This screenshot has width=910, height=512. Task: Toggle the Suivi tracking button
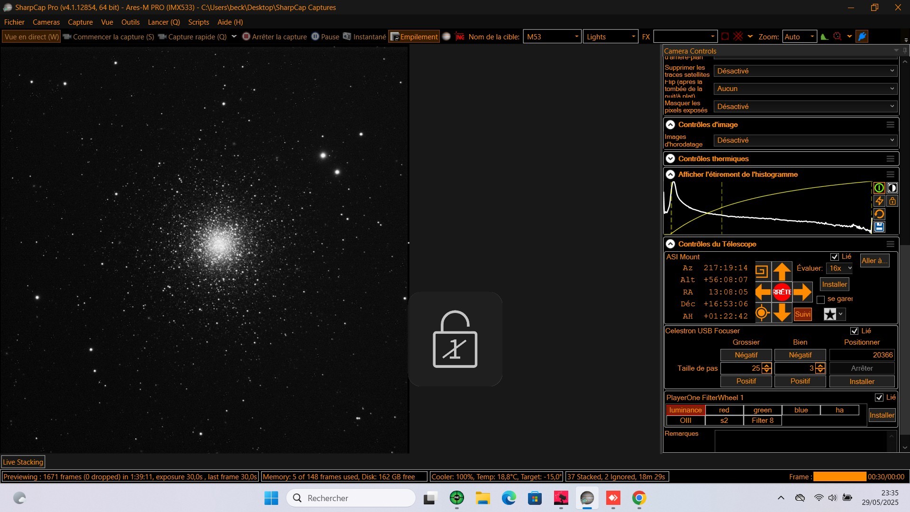coord(802,314)
